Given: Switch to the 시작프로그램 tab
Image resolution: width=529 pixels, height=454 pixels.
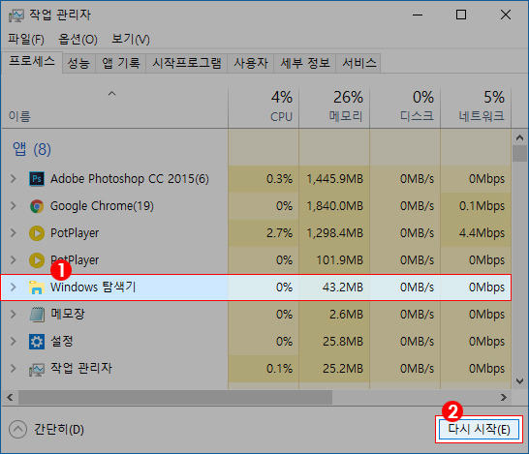Looking at the screenshot, I should coord(187,63).
